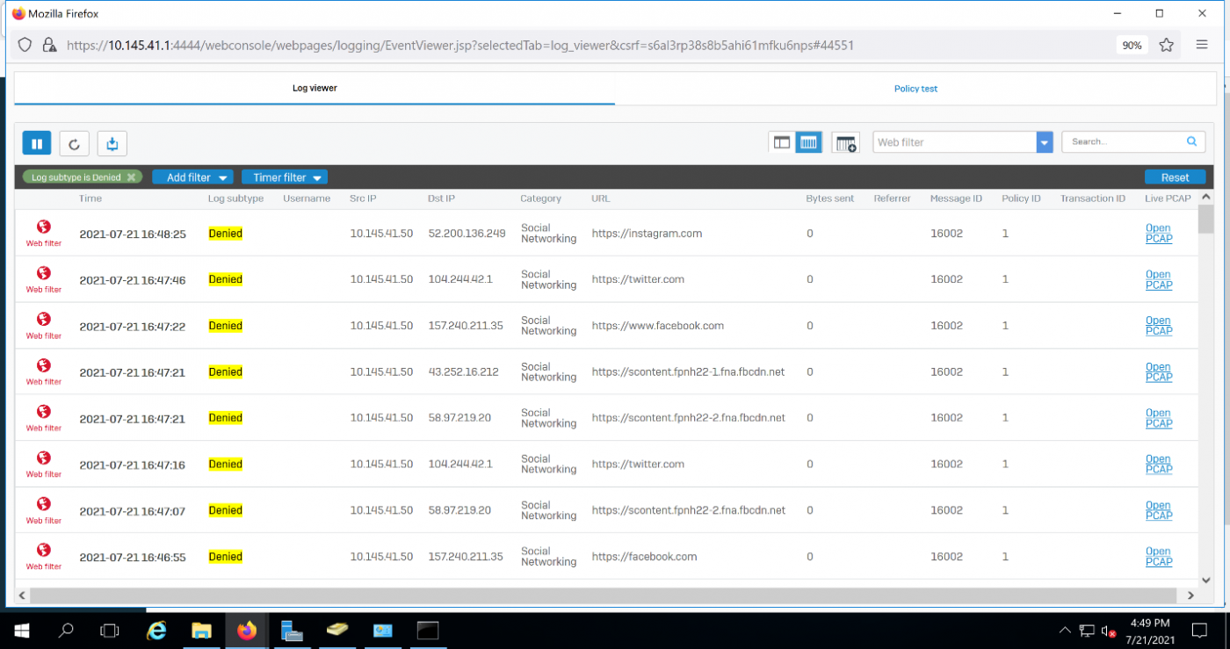This screenshot has height=649, width=1230.
Task: Click the search magnifier icon
Action: [x=1191, y=141]
